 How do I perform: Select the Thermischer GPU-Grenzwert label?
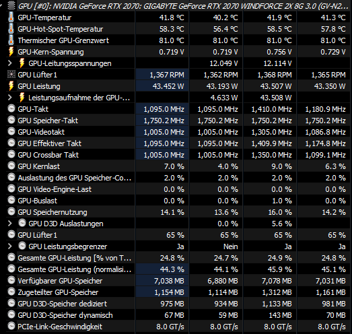click(x=63, y=40)
